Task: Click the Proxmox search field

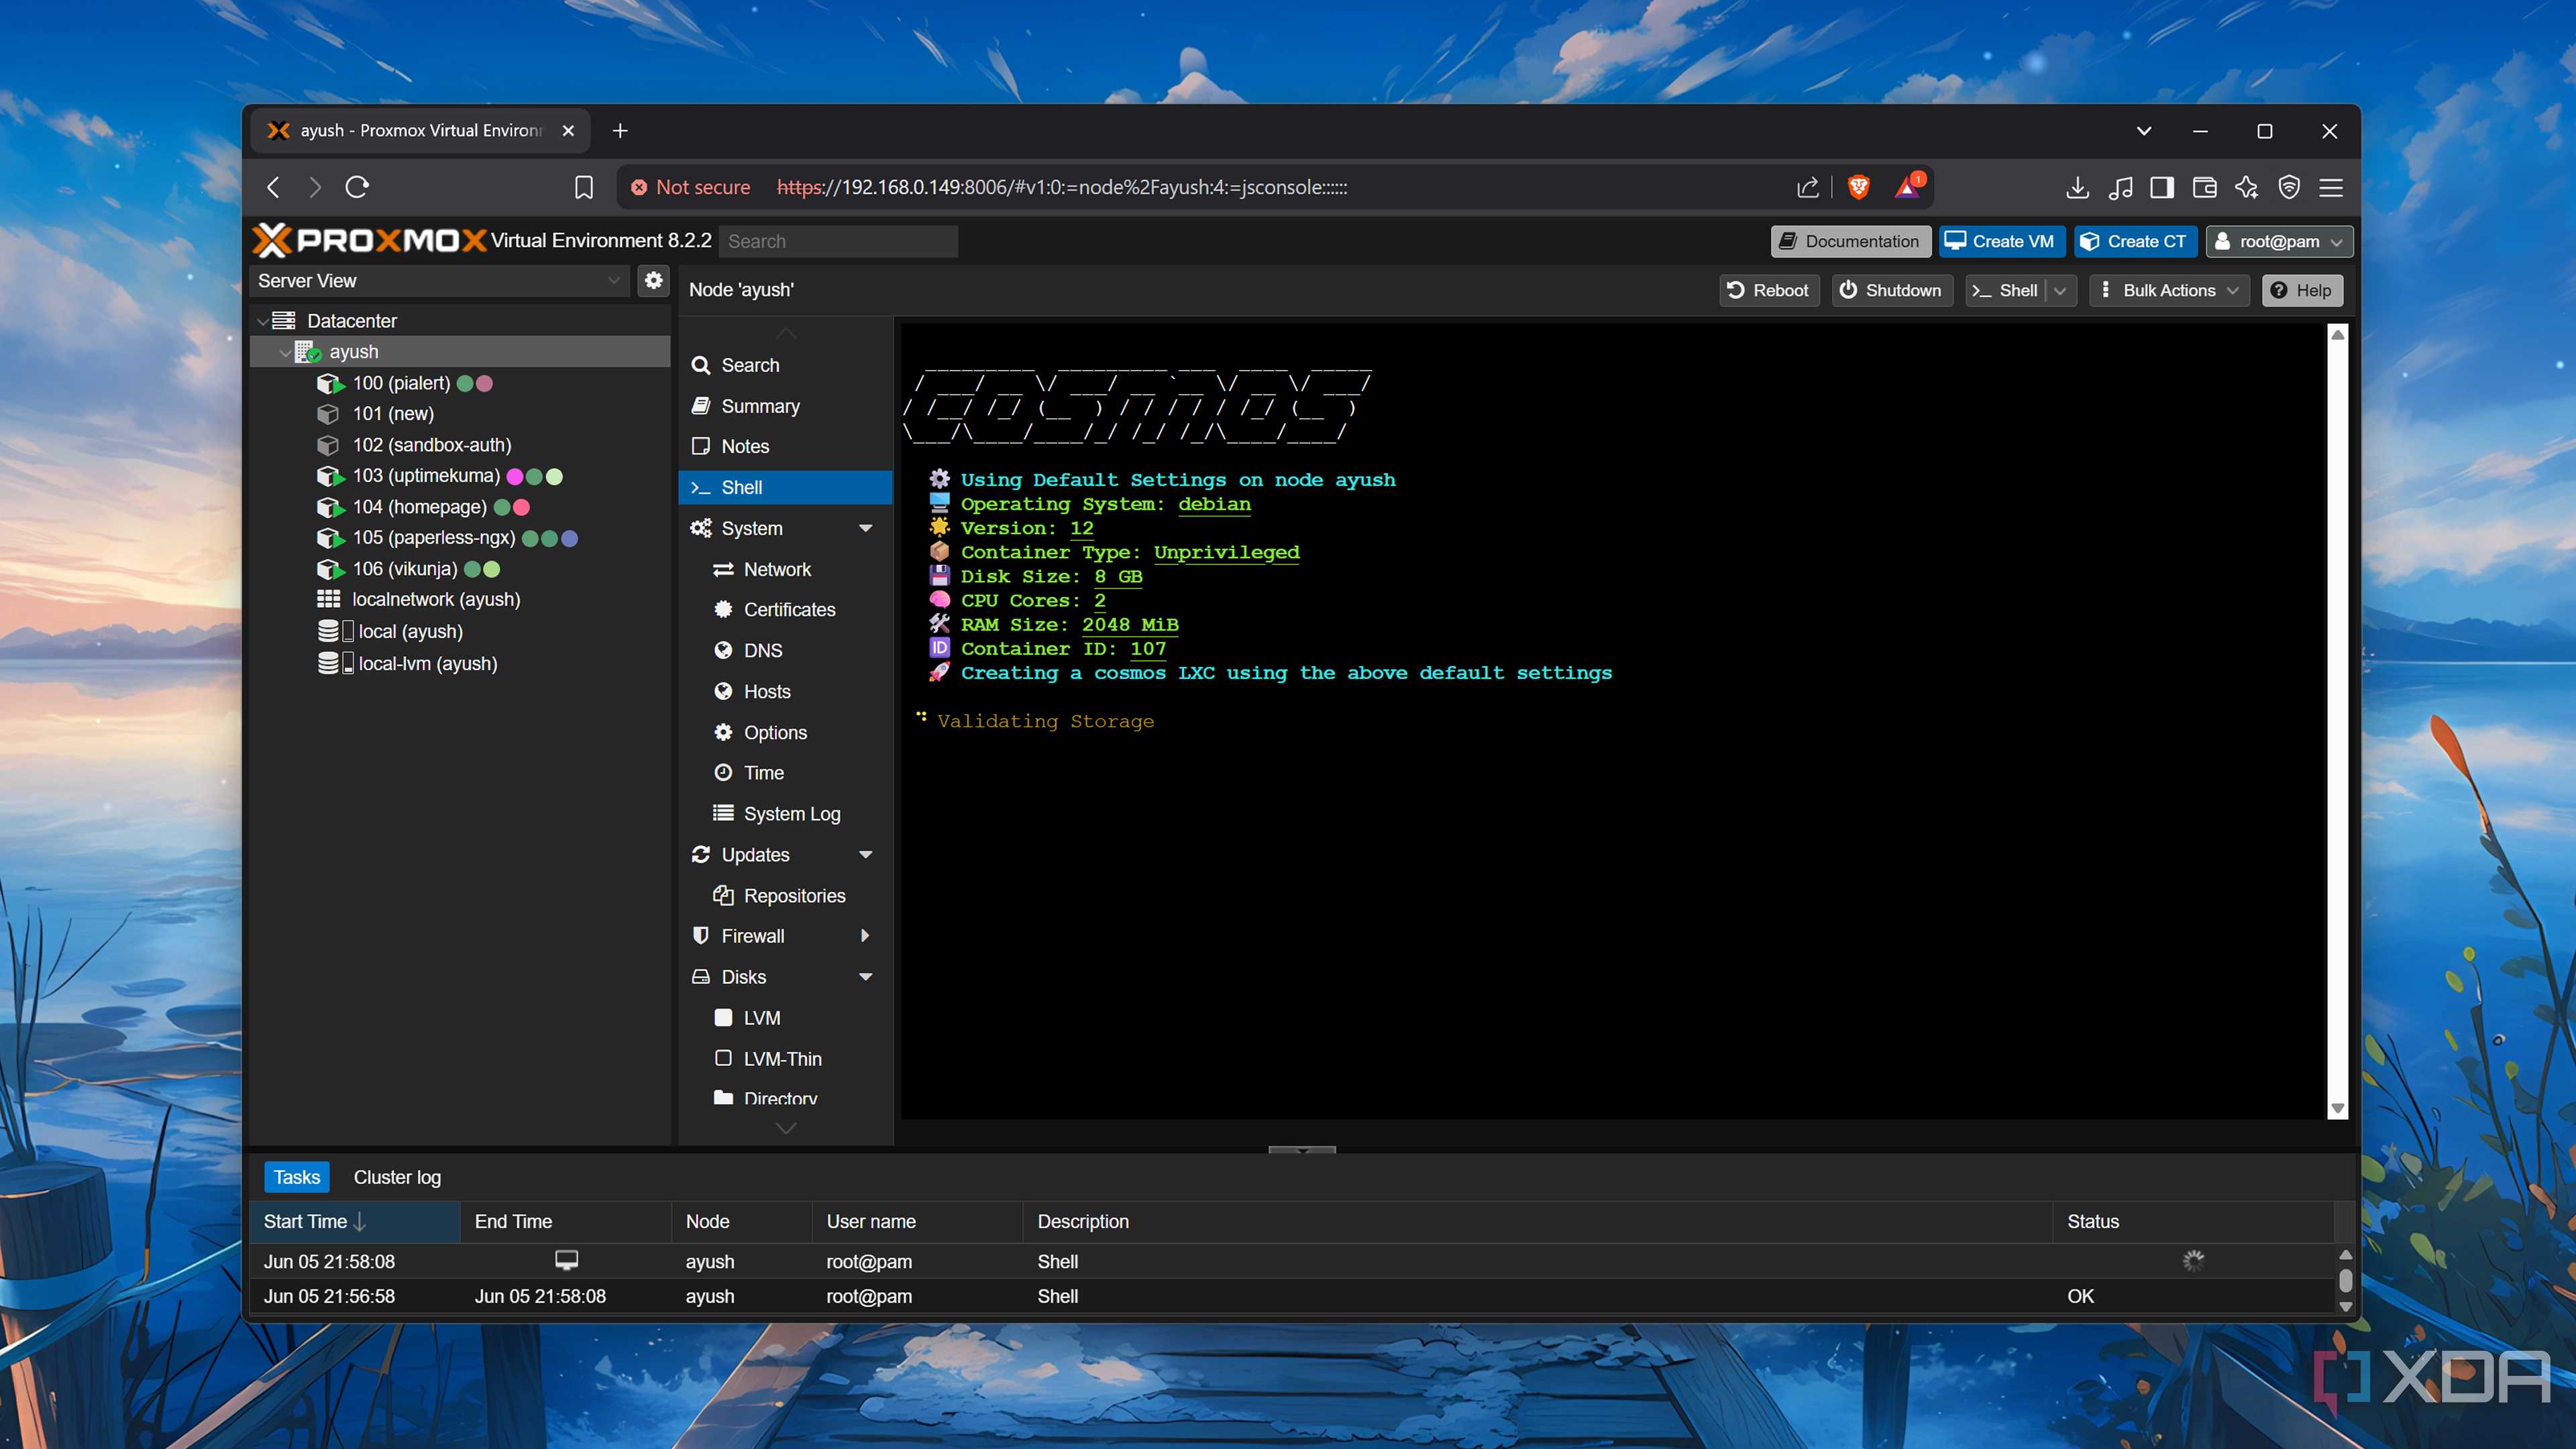Action: pos(838,241)
